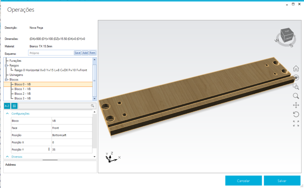Image resolution: width=304 pixels, height=188 pixels.
Task: Click the window resize grip corner
Action: click(x=302, y=186)
